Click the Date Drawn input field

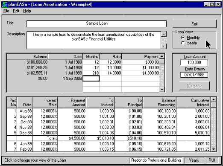click(194, 75)
